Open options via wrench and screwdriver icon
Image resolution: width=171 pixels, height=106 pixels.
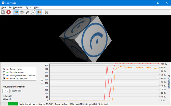(47, 12)
